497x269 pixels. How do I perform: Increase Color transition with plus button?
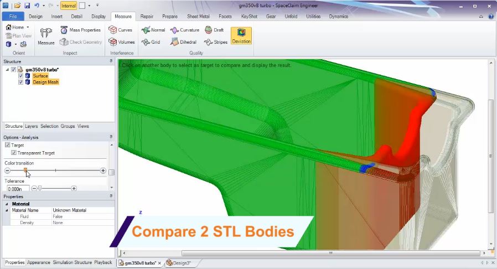pos(103,170)
